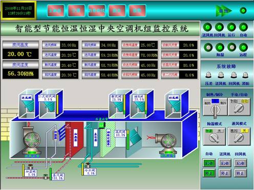Open the first red navigation tab
Image resolution: width=254 pixels, height=190 pixels.
click(x=56, y=11)
